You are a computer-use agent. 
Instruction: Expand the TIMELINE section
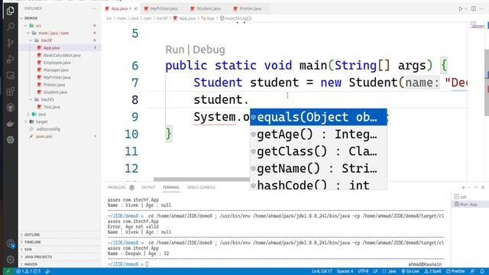point(32,242)
